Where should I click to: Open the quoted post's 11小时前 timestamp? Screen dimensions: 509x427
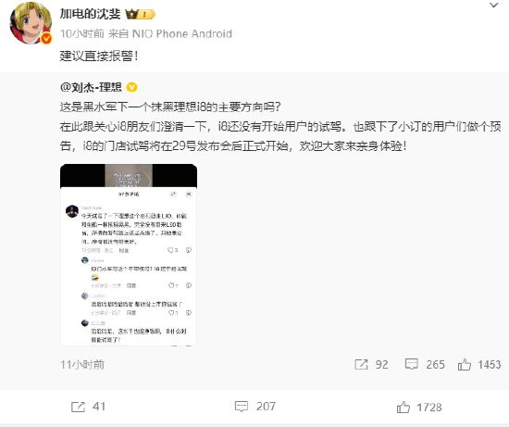[x=82, y=365]
